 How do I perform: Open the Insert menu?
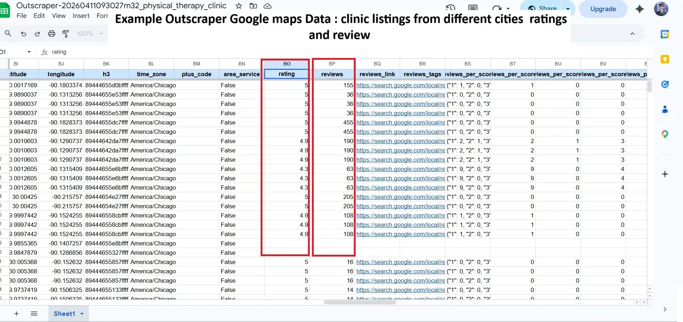pyautogui.click(x=81, y=16)
